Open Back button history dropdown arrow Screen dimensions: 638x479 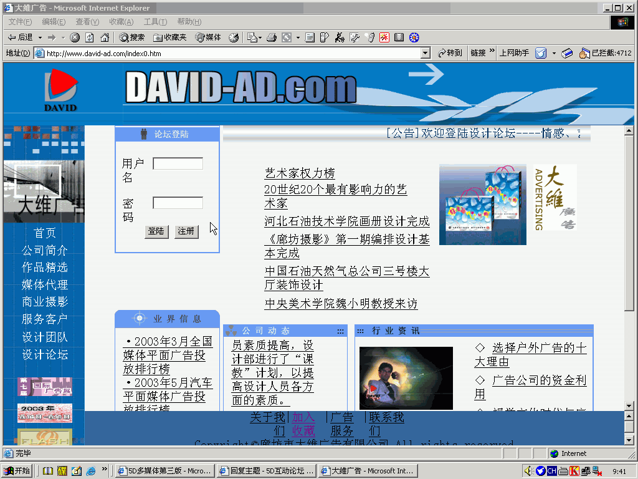click(40, 37)
